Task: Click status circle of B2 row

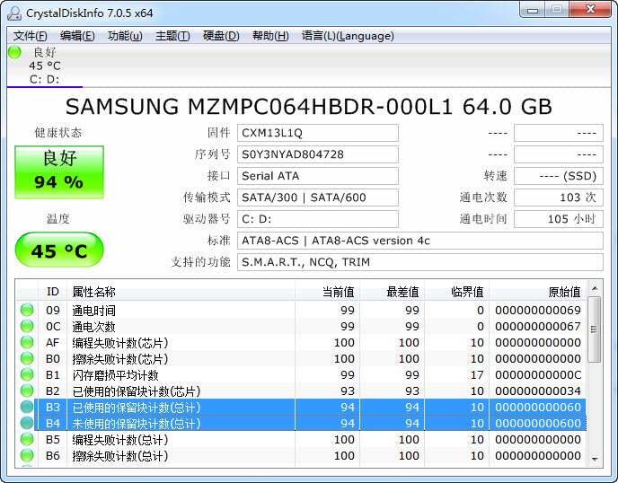Action: [x=27, y=391]
